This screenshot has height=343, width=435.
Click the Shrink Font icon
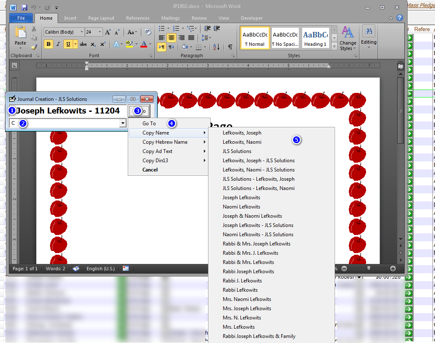[117, 32]
